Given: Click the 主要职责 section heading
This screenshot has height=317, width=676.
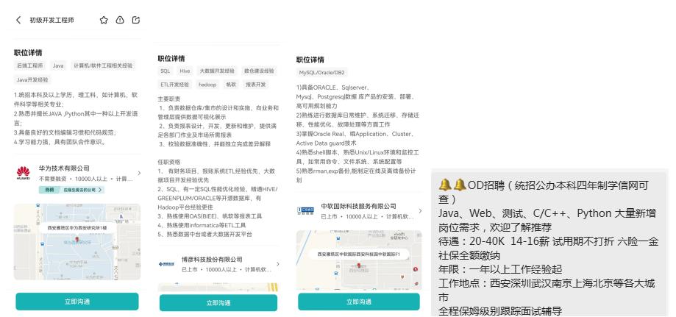Looking at the screenshot, I should 169,99.
